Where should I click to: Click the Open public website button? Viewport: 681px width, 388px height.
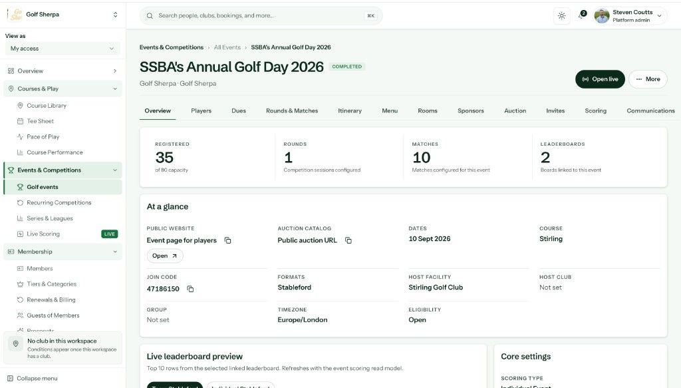165,256
